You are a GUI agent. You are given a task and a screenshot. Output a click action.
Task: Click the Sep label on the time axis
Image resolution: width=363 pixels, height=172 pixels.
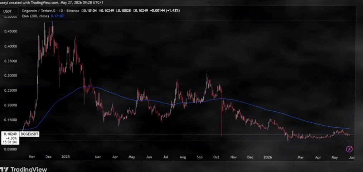tap(199, 157)
